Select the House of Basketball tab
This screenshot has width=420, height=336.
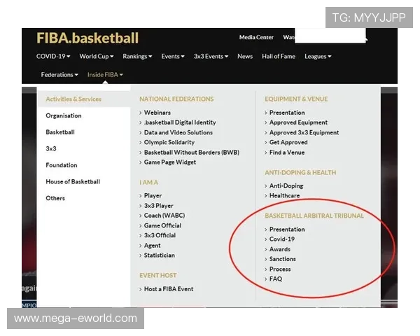[73, 182]
